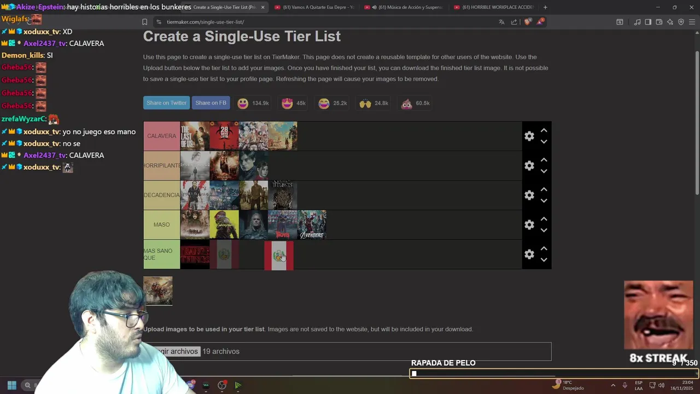Open settings gear for MASO row
This screenshot has height=394, width=700.
tap(529, 225)
